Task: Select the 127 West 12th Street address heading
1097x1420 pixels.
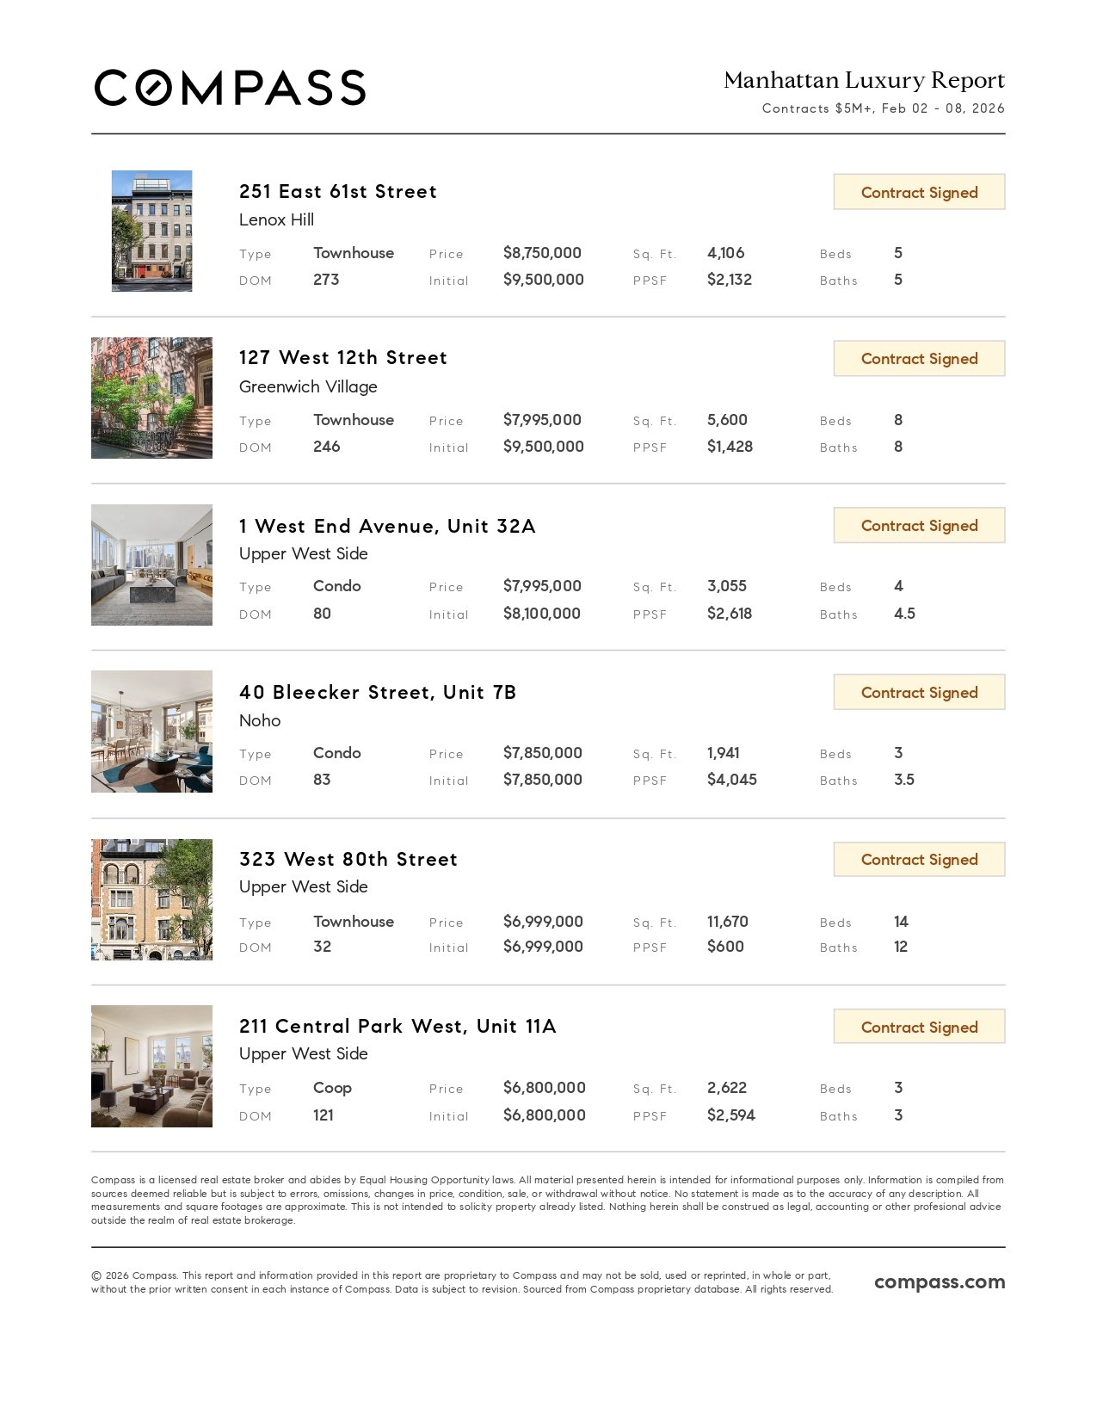Action: click(343, 358)
